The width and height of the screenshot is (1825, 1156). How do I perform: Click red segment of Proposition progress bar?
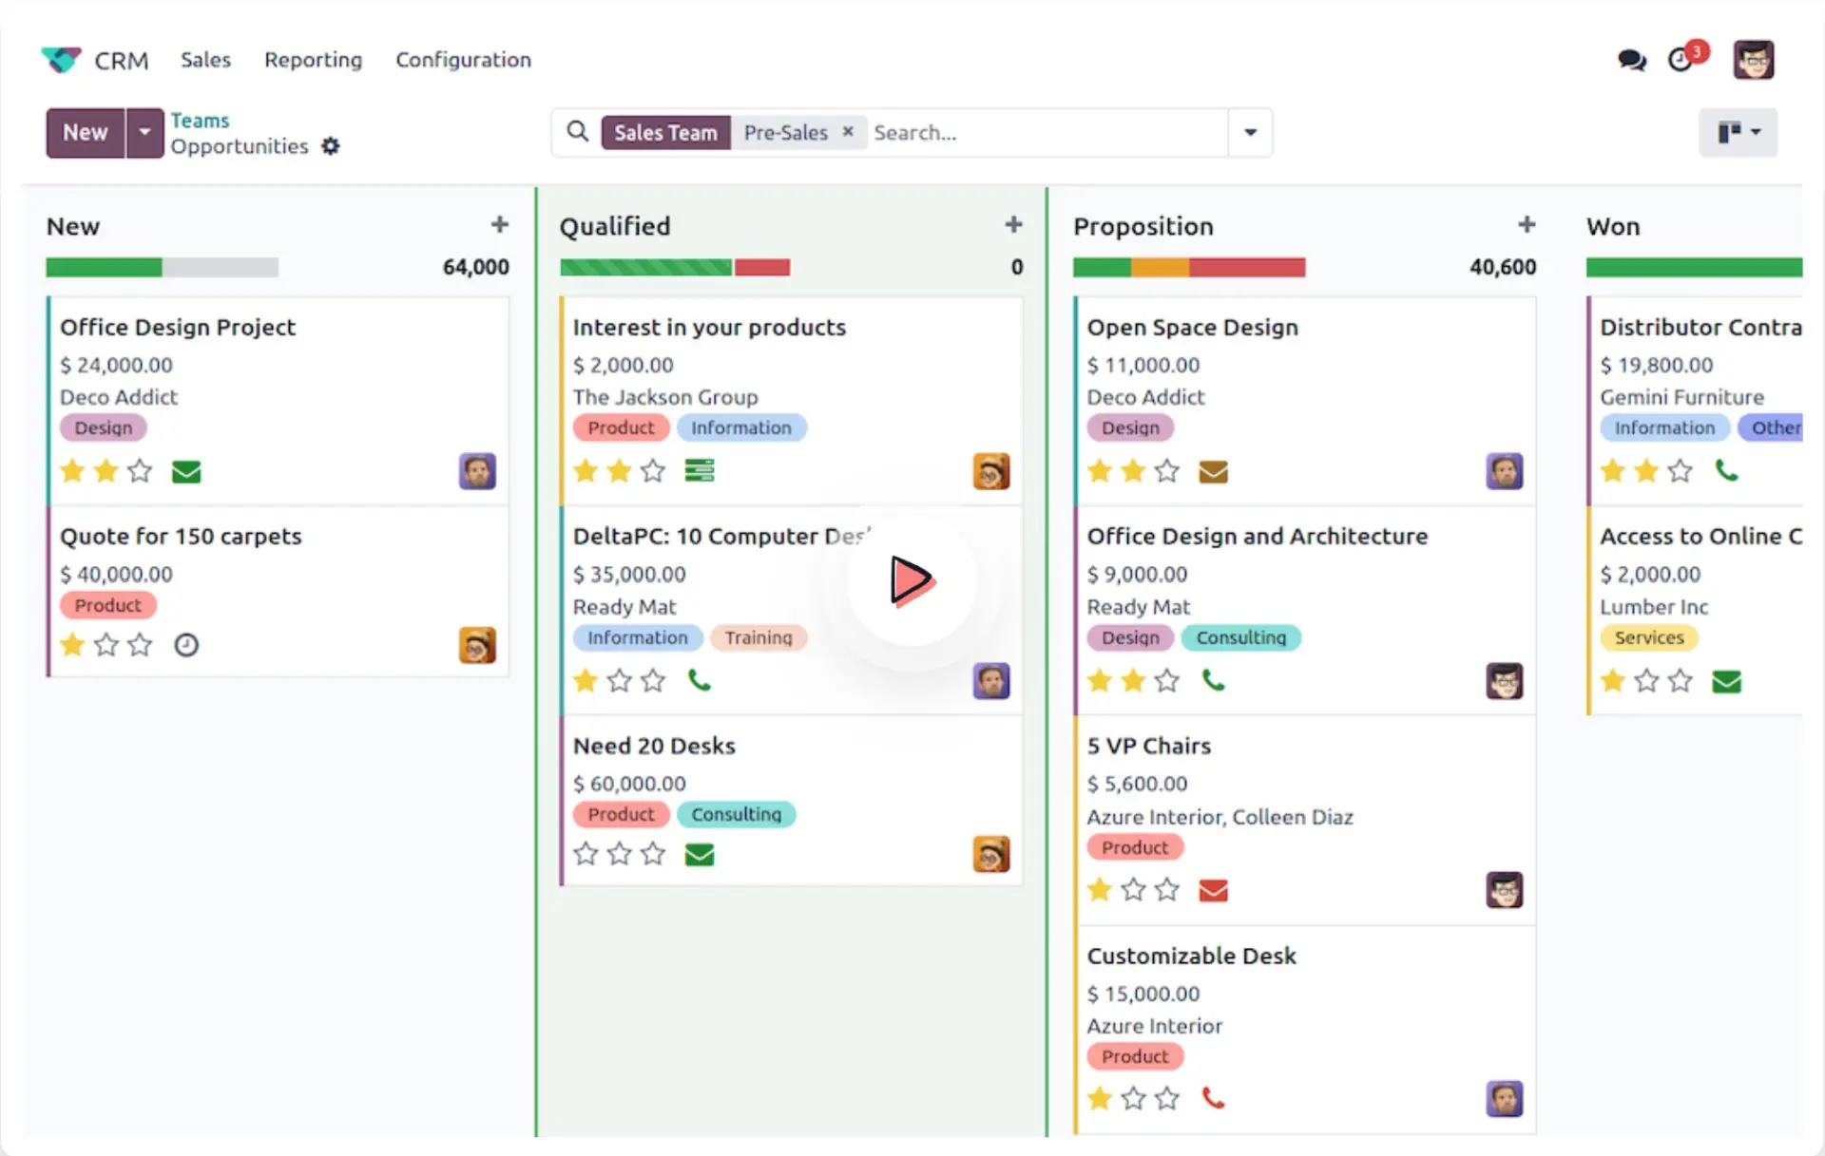(1246, 268)
